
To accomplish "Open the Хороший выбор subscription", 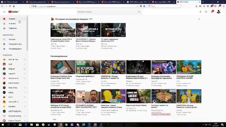I will (x=14, y=116).
